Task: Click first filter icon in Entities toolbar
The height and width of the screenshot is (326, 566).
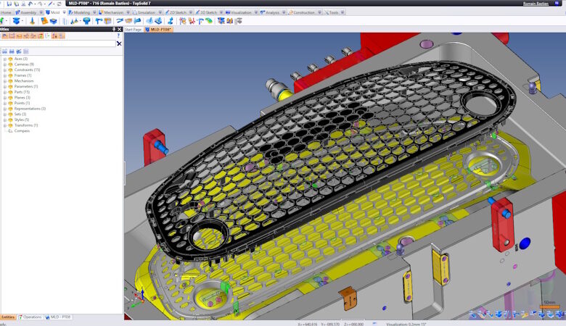Action: [x=4, y=35]
